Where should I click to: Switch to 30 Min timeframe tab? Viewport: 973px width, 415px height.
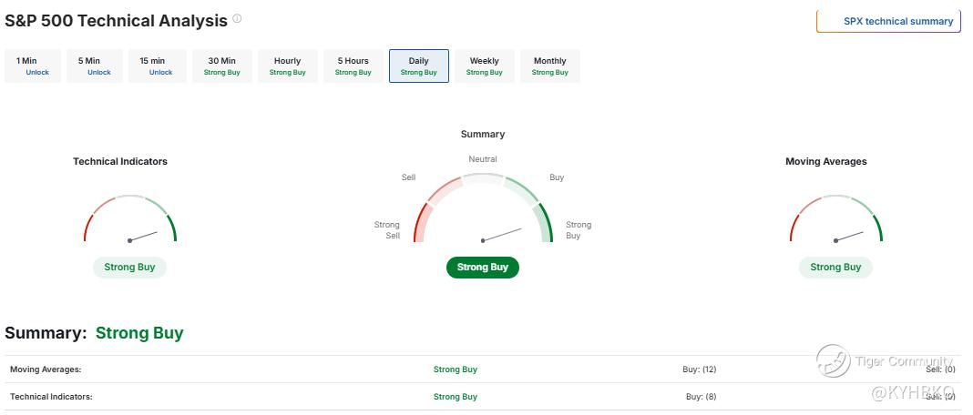[x=222, y=66]
